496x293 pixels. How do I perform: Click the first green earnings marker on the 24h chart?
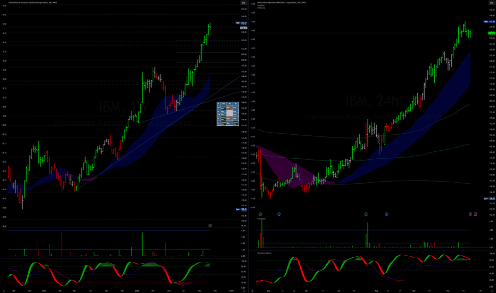pos(260,214)
